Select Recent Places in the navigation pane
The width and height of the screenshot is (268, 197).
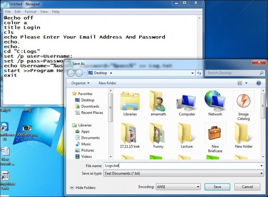point(89,113)
